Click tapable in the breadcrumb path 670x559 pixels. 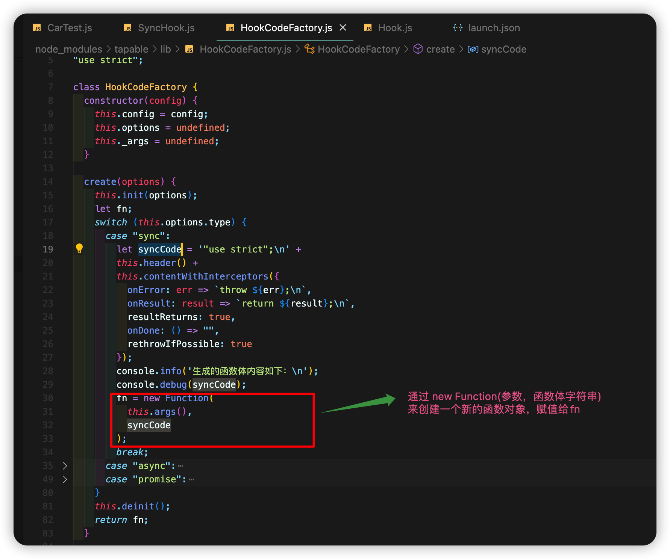tap(131, 49)
